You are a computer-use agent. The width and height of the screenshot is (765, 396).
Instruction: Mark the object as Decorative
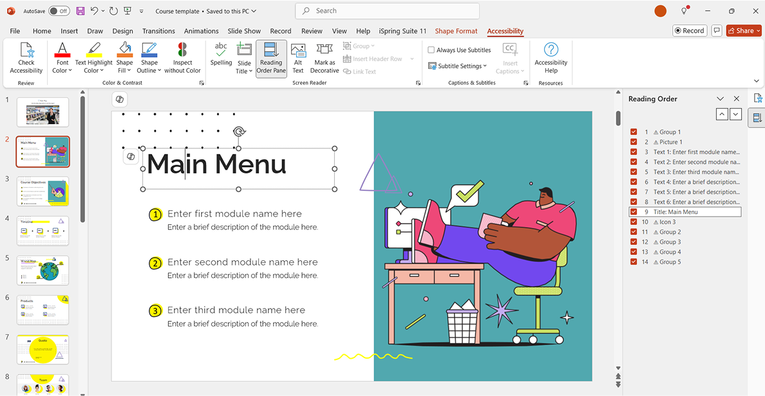click(325, 58)
